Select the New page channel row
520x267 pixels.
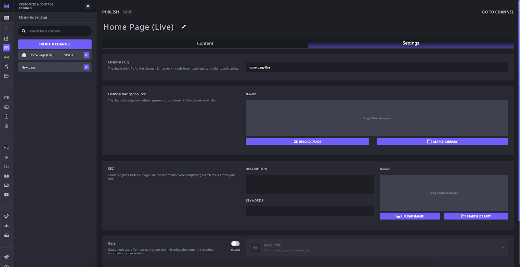(55, 67)
